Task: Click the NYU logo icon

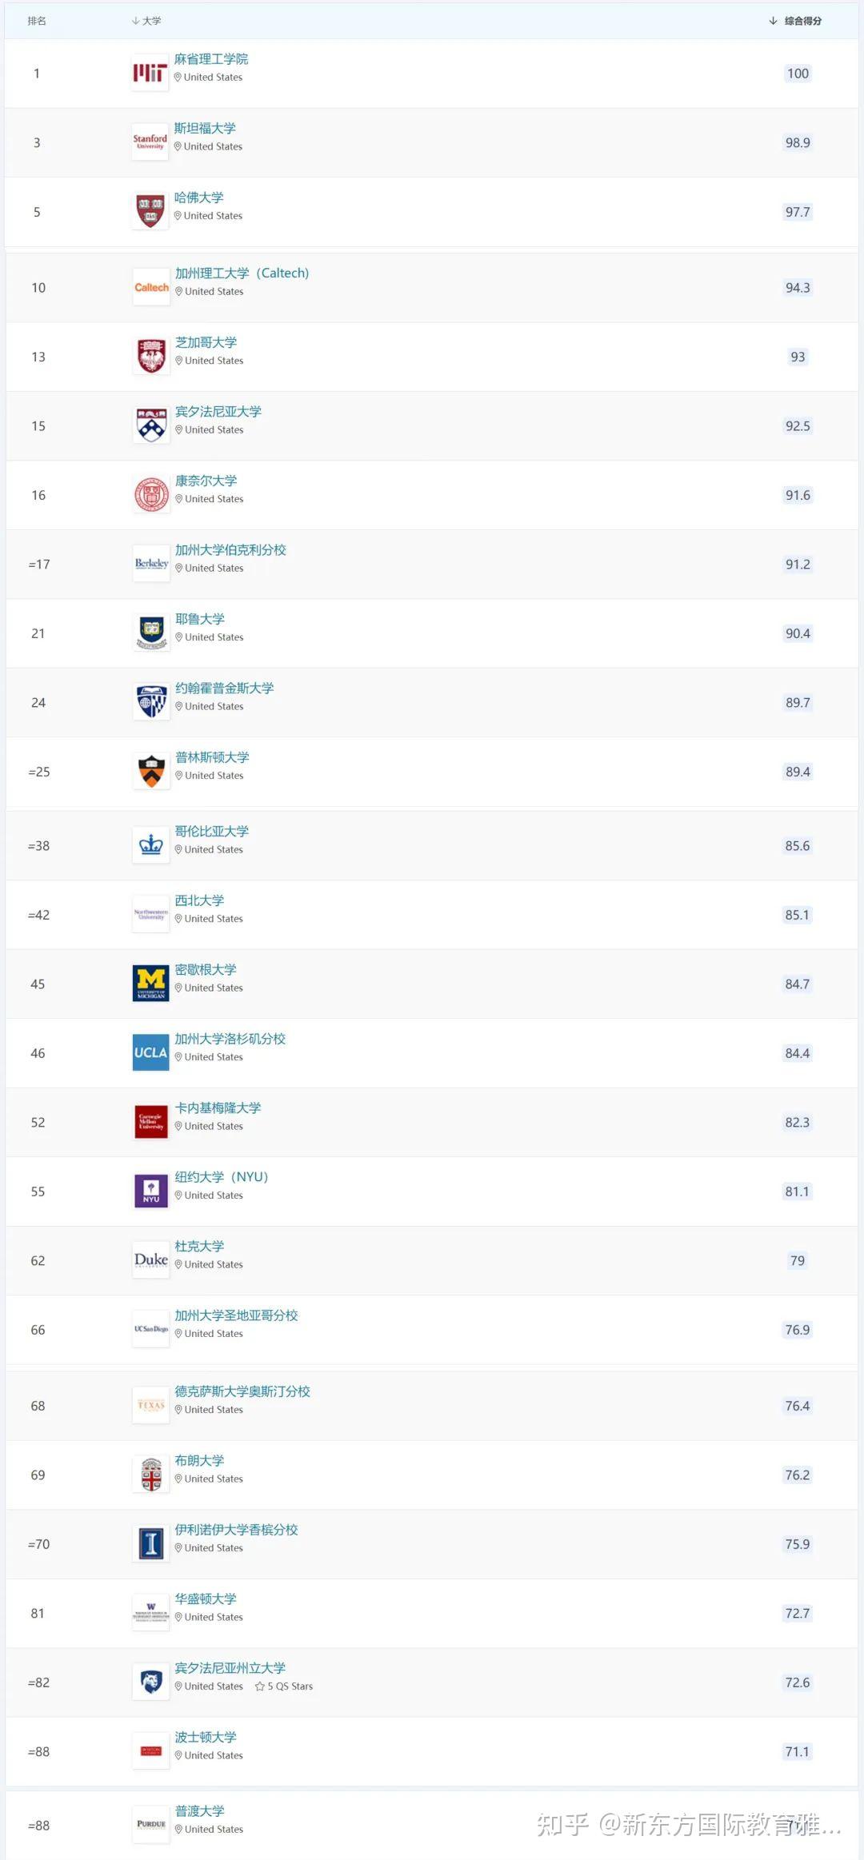Action: click(150, 1191)
